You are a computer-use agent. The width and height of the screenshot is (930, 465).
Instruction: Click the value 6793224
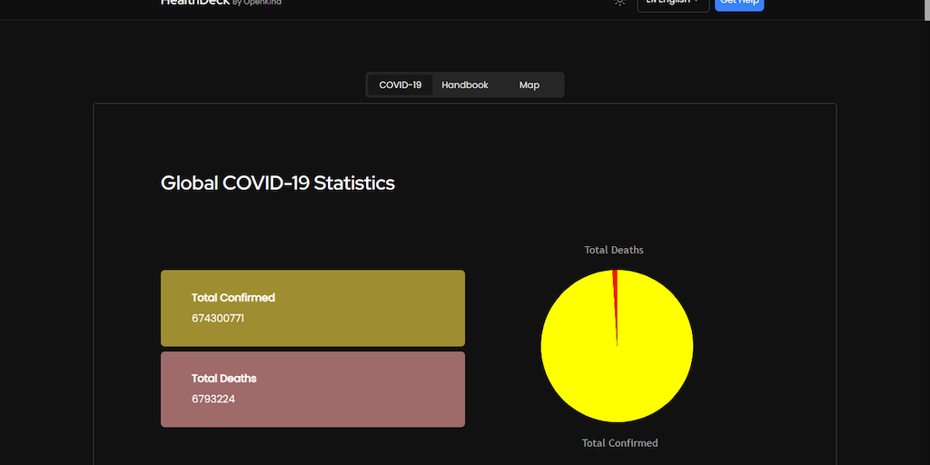point(213,400)
